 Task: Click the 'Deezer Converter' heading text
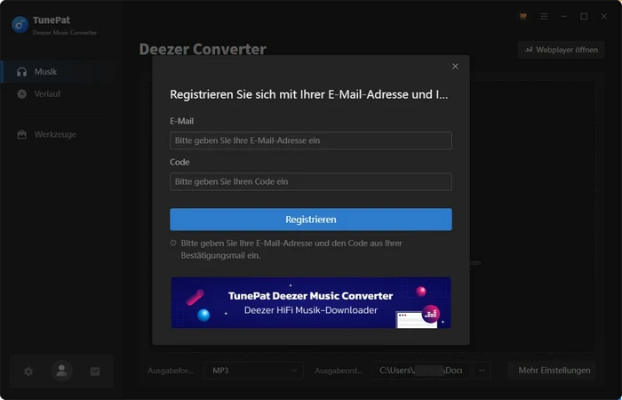pos(203,49)
